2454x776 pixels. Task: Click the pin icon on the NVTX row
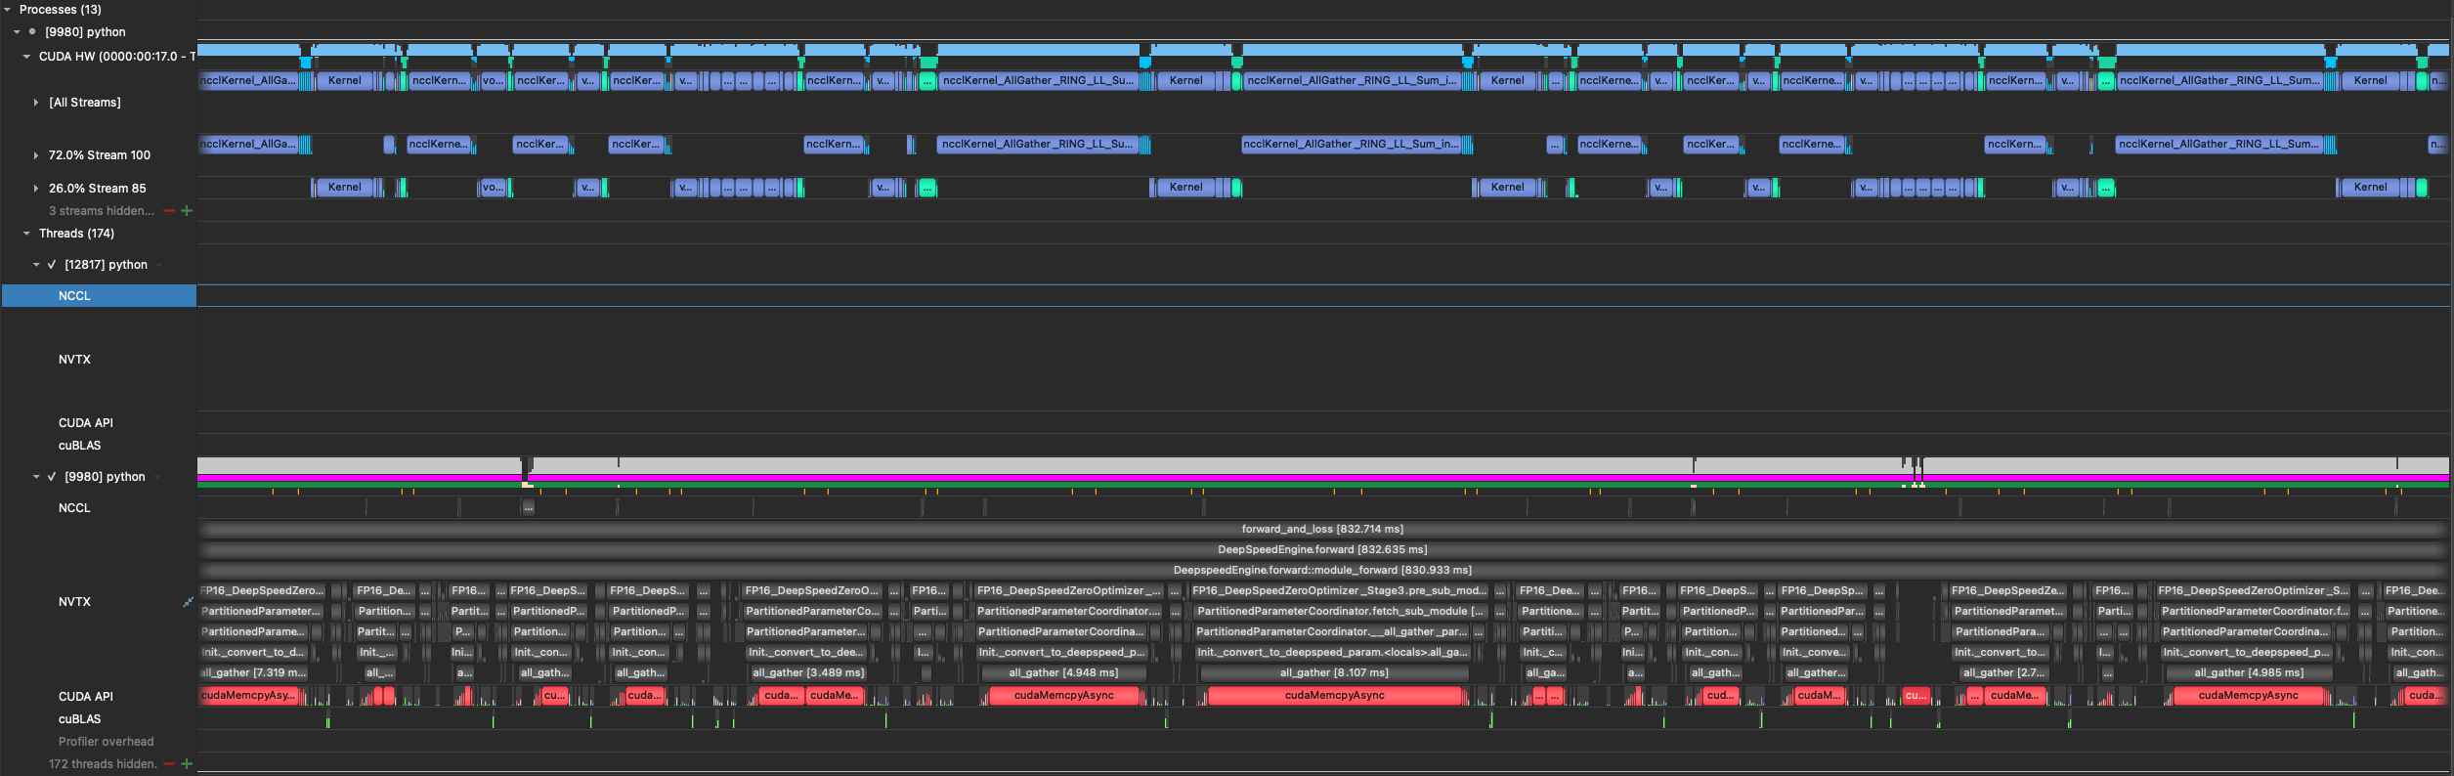(188, 602)
